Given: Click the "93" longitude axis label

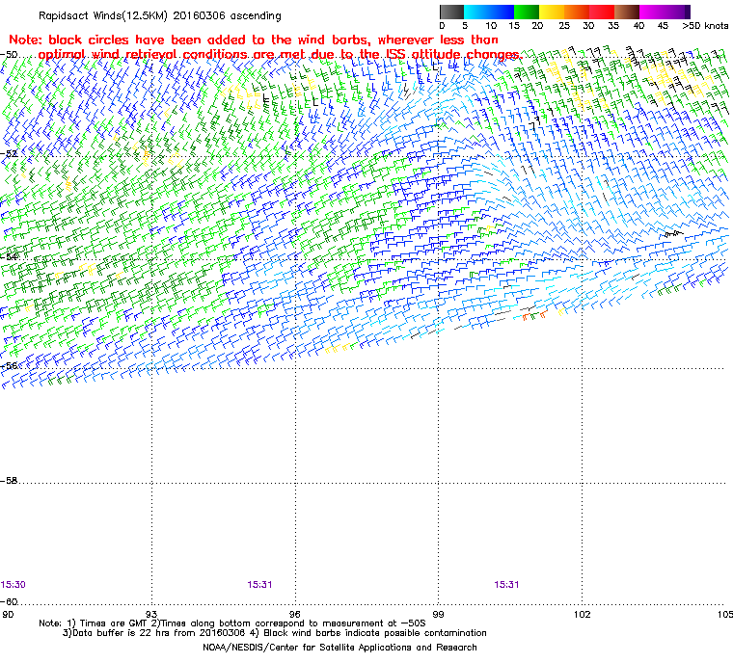Looking at the screenshot, I should 151,614.
